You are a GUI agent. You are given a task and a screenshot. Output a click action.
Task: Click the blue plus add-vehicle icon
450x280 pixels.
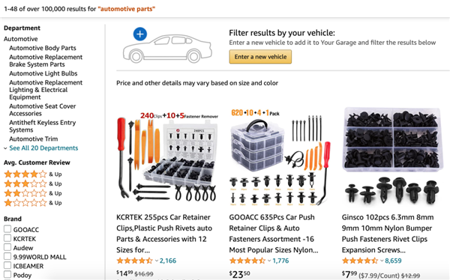[x=140, y=34]
